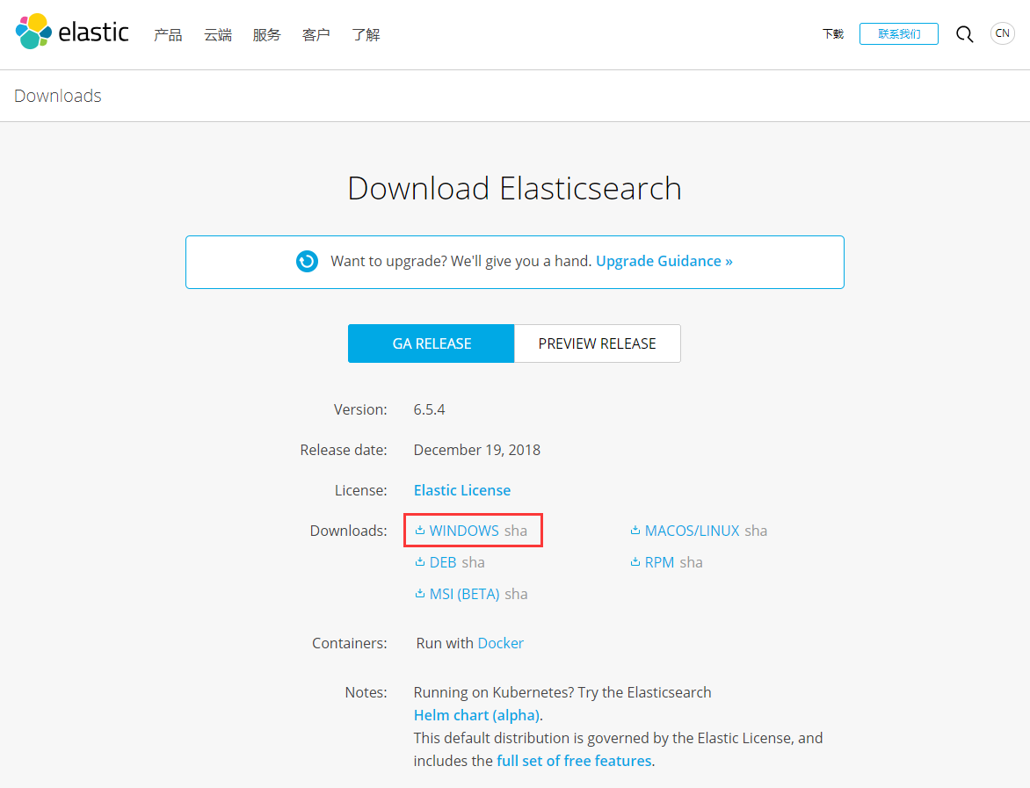The image size is (1030, 788).
Task: Open the Elastic License link
Action: pos(462,489)
